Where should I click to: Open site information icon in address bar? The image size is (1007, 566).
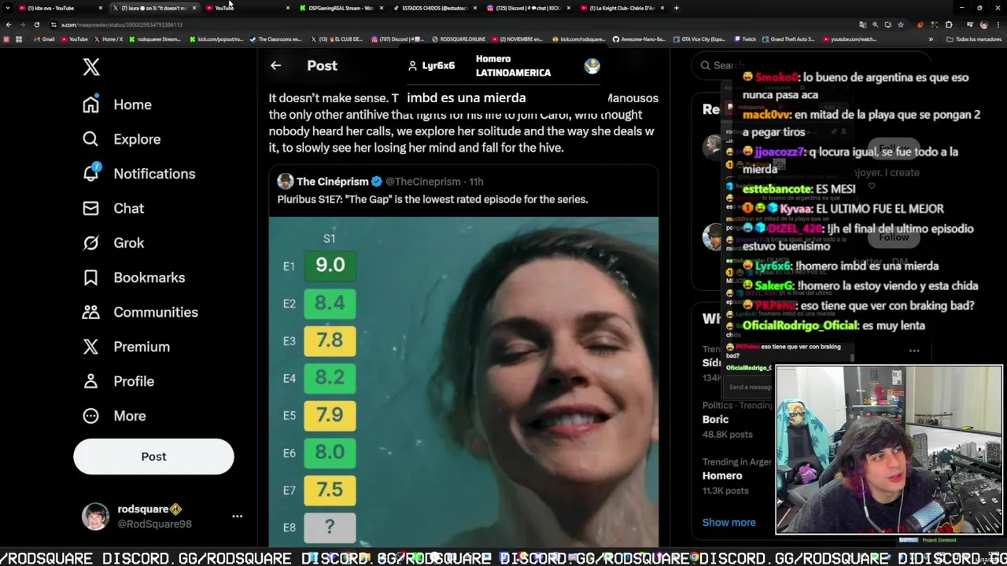click(x=53, y=24)
